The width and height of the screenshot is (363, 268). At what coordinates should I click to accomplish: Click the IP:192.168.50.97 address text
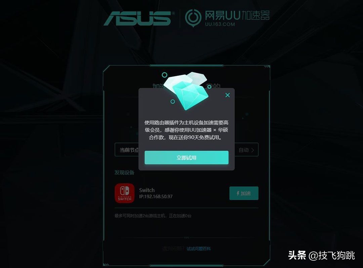click(x=156, y=197)
